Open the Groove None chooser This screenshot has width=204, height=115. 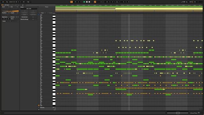[x=14, y=19]
